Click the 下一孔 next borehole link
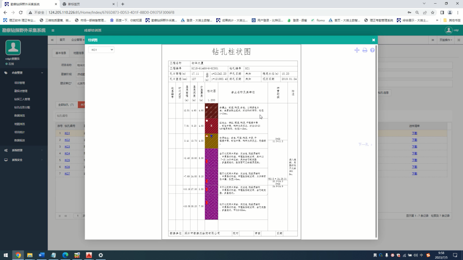The width and height of the screenshot is (463, 260). pos(365,145)
